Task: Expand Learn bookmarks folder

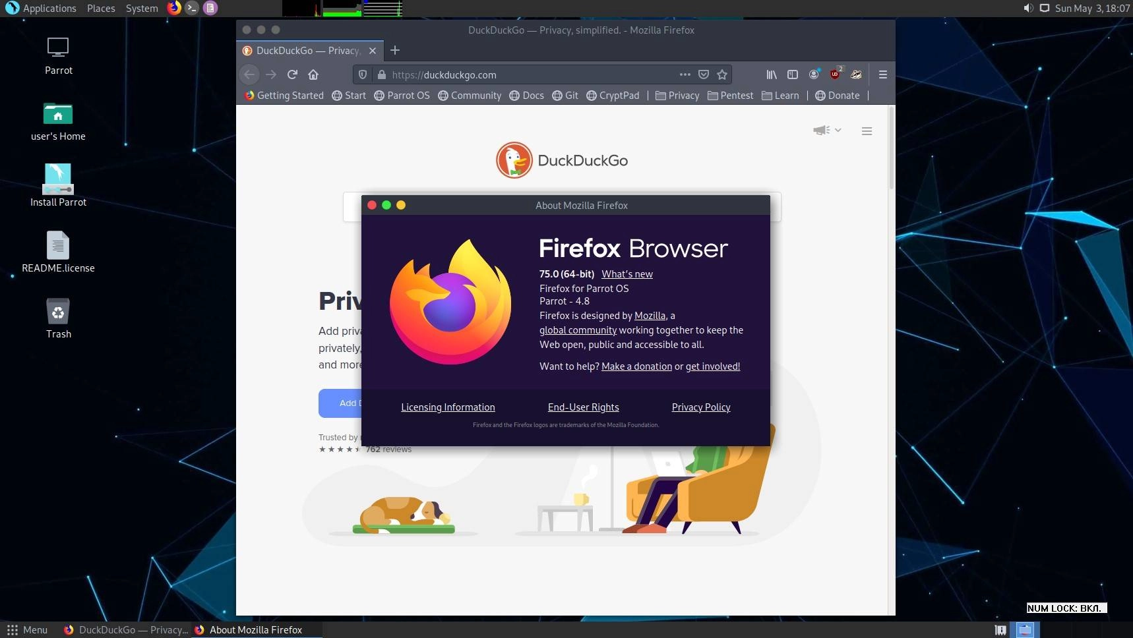Action: (x=780, y=95)
